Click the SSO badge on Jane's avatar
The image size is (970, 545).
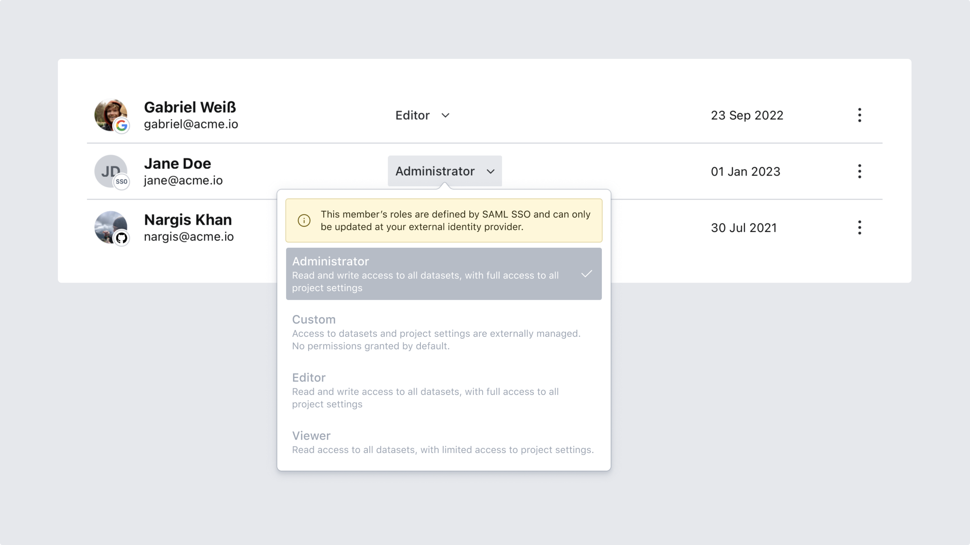121,181
